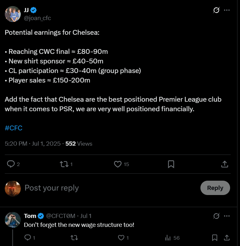Open the @joan_cfc profile handle

point(37,18)
